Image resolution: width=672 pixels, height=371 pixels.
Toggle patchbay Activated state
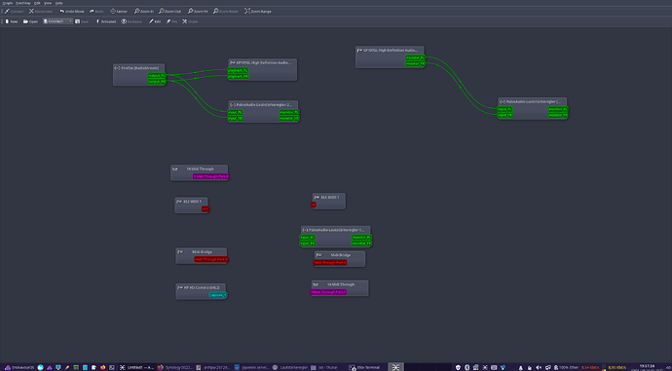pos(105,21)
